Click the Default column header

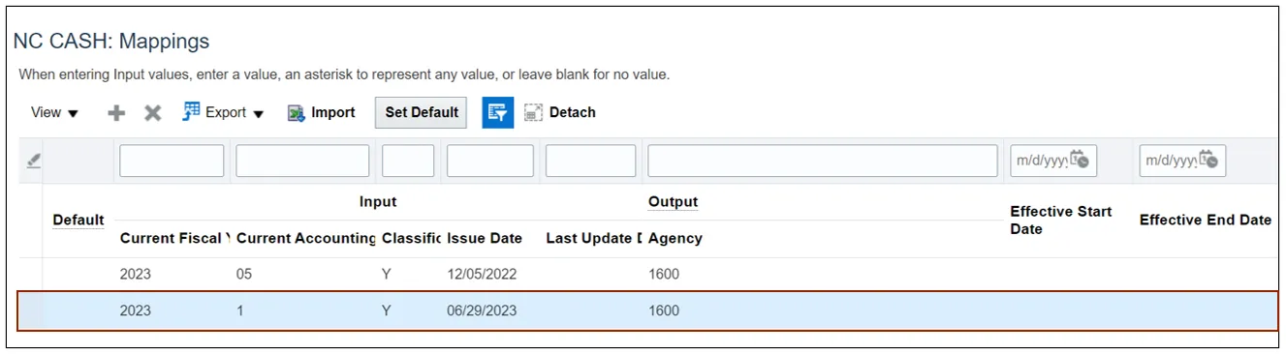coord(78,221)
